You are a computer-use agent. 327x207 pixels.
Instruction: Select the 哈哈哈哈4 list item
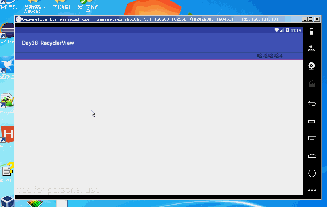coord(269,56)
